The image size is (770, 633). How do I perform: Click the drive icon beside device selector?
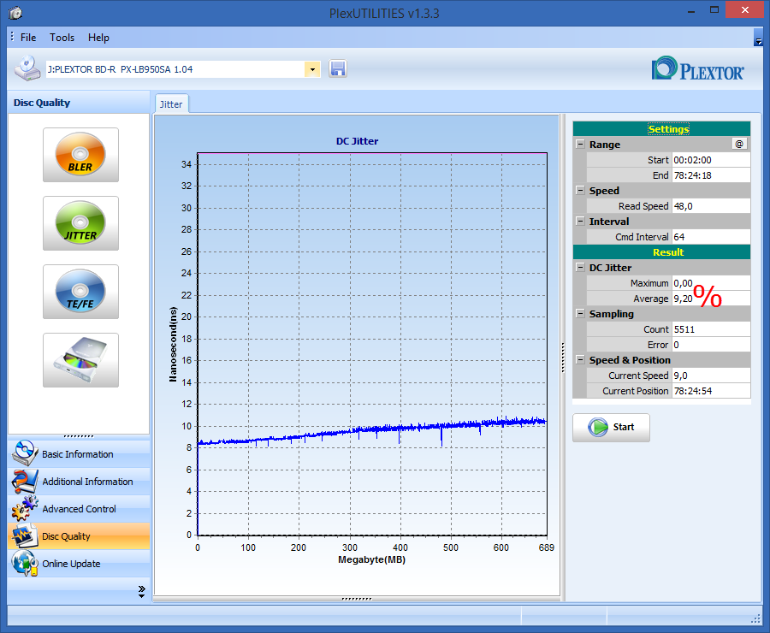[x=27, y=68]
